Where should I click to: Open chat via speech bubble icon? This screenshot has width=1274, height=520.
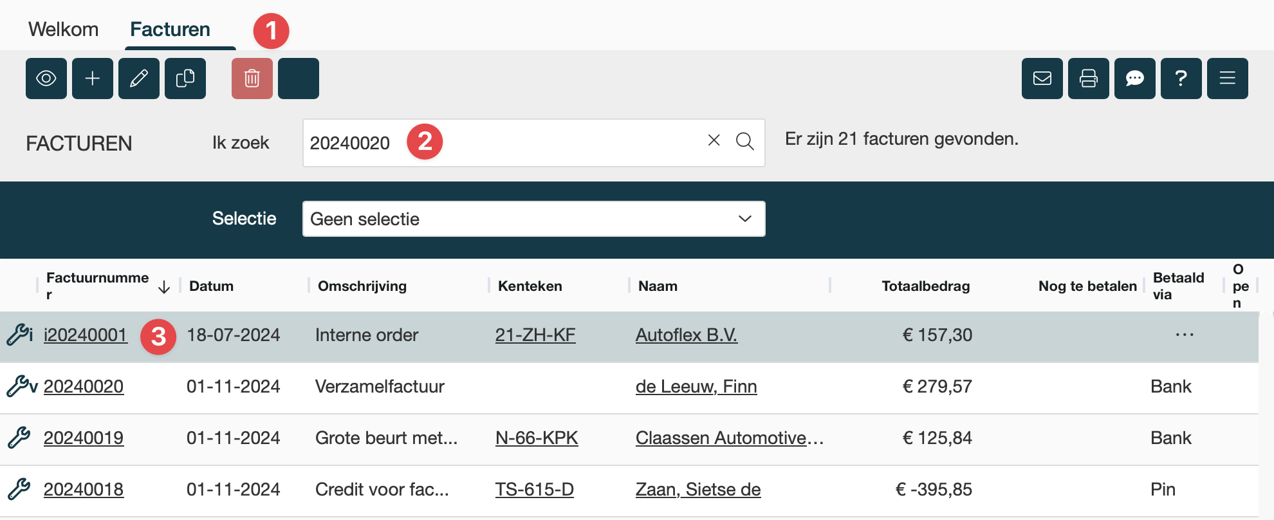click(x=1135, y=79)
